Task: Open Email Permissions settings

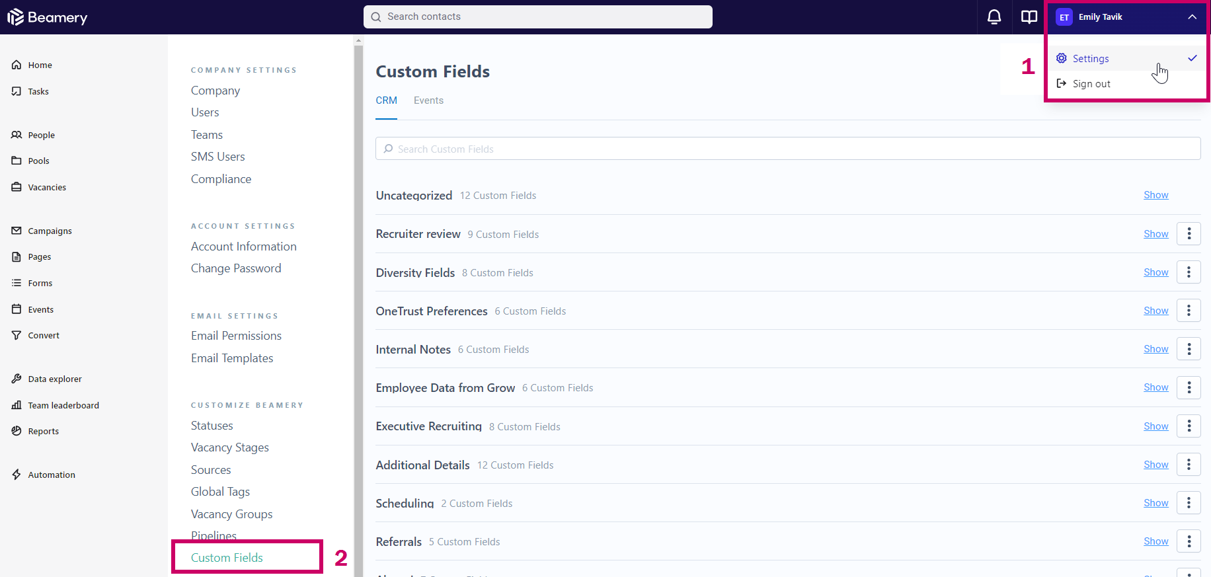Action: (236, 336)
